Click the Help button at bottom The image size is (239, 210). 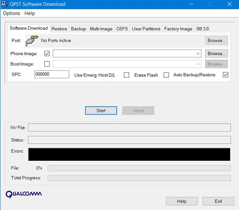(182, 201)
